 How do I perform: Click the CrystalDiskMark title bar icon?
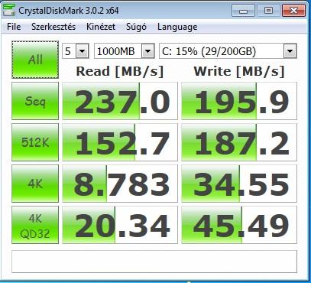click(8, 11)
